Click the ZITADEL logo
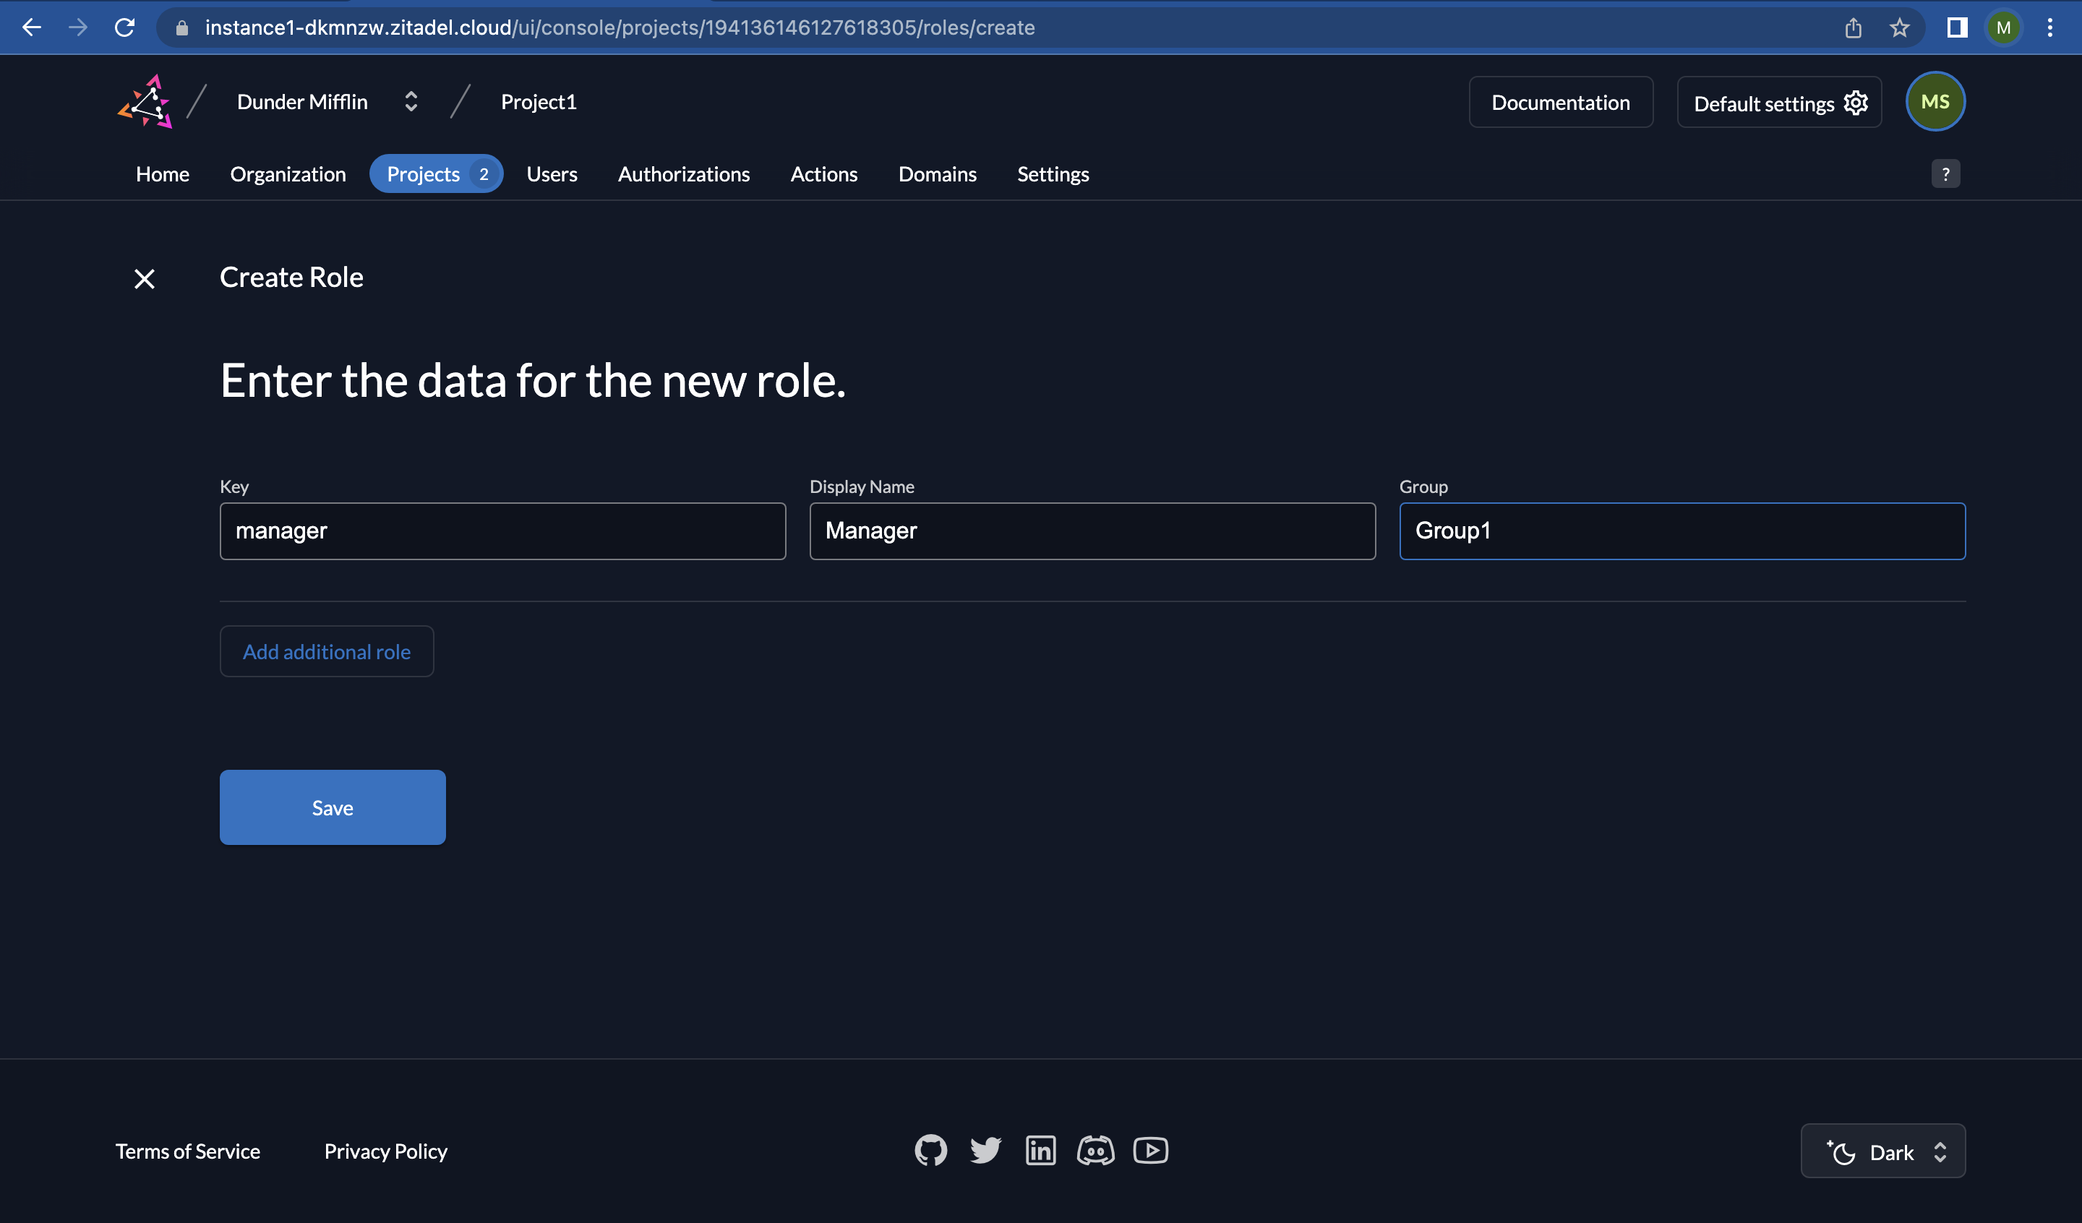This screenshot has height=1223, width=2082. click(x=147, y=100)
